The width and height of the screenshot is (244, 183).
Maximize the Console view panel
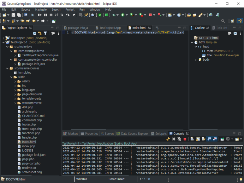coord(240,134)
